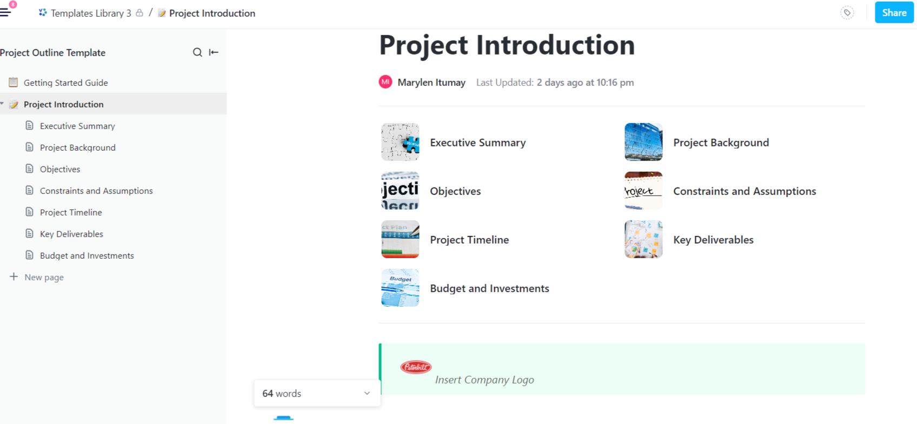Create a new page with the plus option
917x424 pixels.
click(x=36, y=277)
